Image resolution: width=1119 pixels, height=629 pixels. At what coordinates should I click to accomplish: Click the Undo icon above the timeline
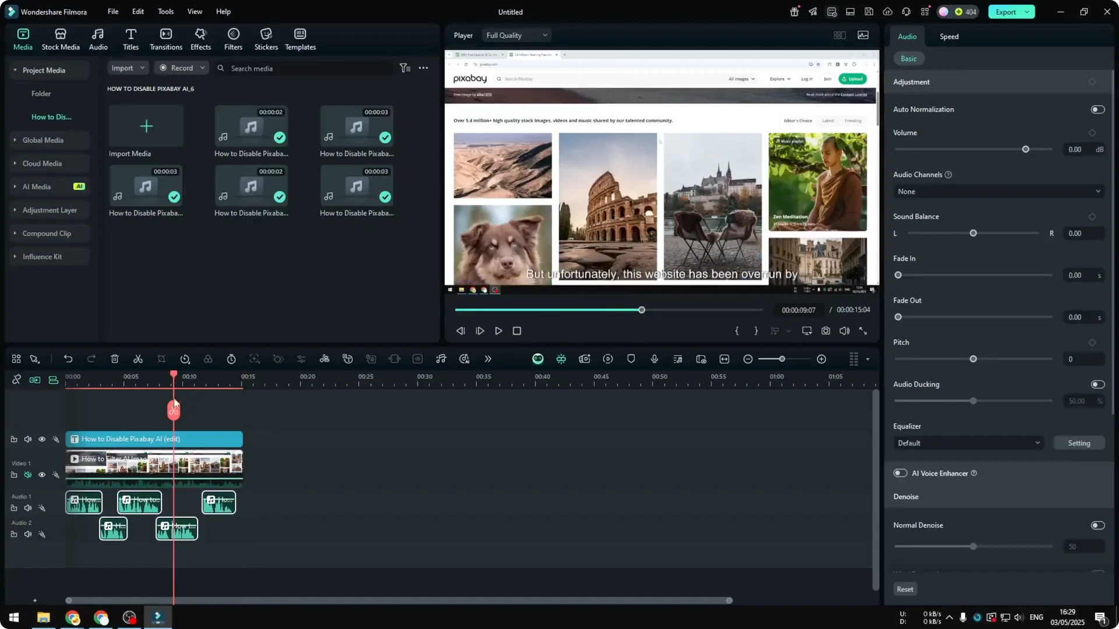pyautogui.click(x=68, y=359)
